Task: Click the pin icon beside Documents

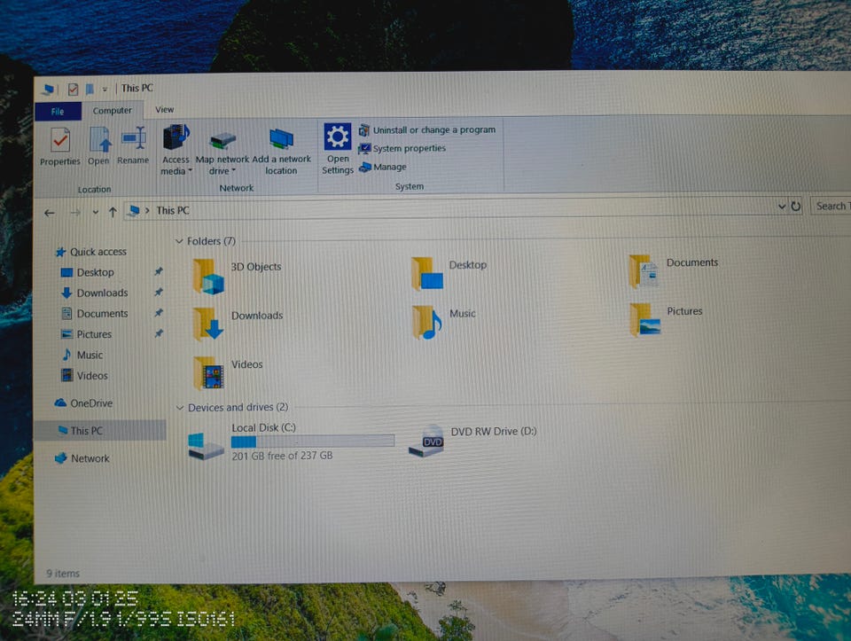Action: pyautogui.click(x=159, y=313)
